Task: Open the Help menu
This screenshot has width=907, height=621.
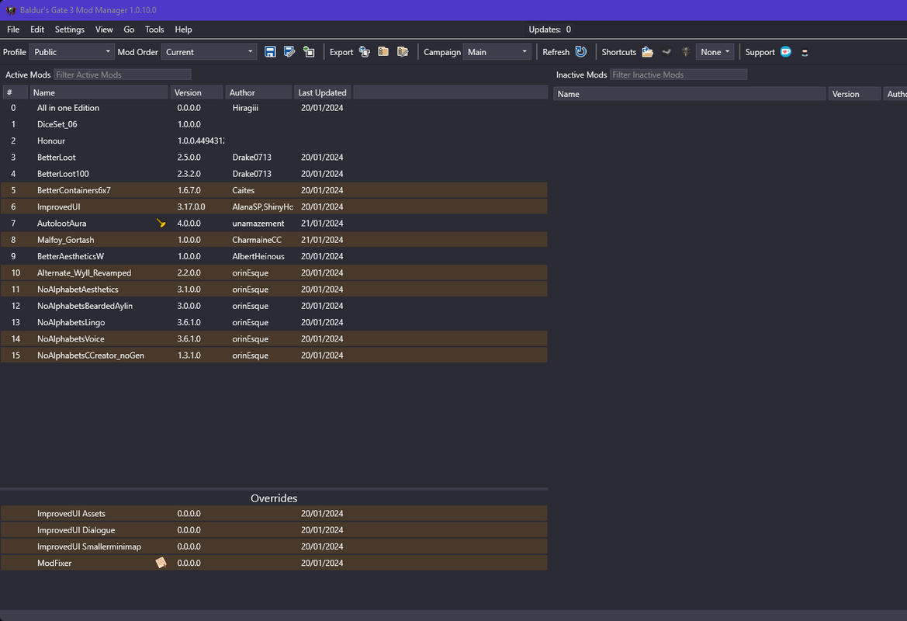Action: coord(183,29)
